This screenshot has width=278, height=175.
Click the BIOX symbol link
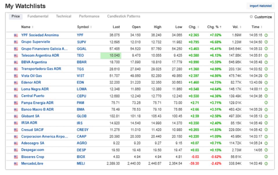(x=81, y=157)
